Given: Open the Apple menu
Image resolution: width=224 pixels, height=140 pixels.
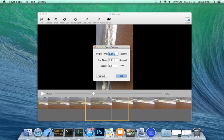Looking at the screenshot, I should [x=4, y=2].
